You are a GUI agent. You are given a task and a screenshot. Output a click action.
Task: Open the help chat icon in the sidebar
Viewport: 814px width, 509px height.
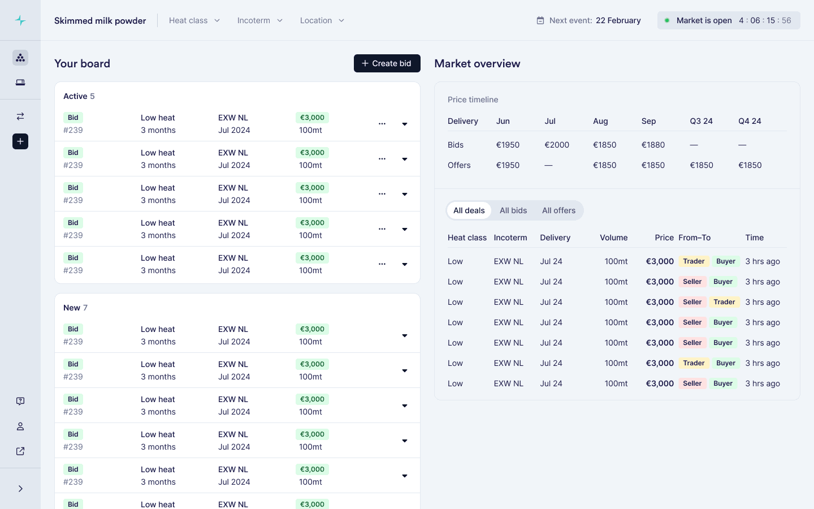tap(20, 401)
